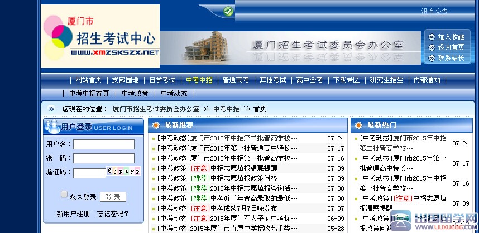Open the 中考中招 navigation menu item
This screenshot has width=479, height=233.
(x=199, y=80)
